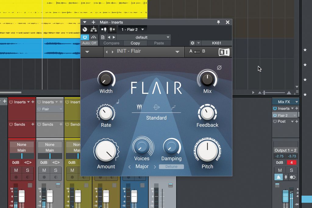Select the Thru-Zero mode icon
The width and height of the screenshot is (312, 208).
156,107
